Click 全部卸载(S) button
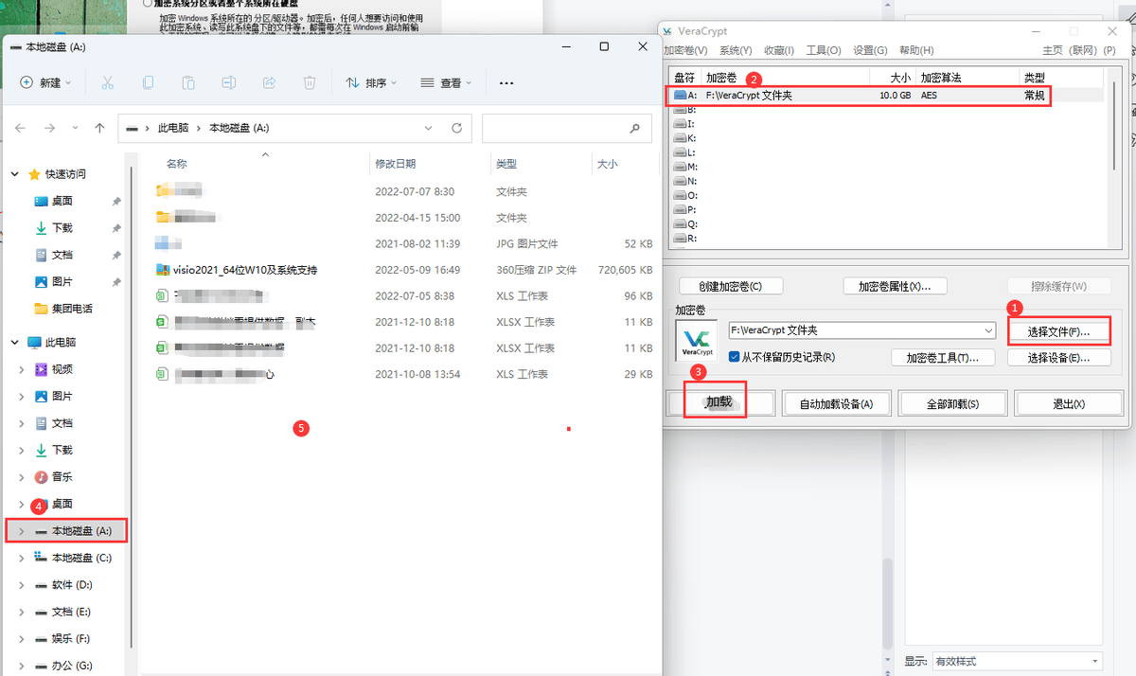Image resolution: width=1136 pixels, height=676 pixels. pyautogui.click(x=952, y=403)
